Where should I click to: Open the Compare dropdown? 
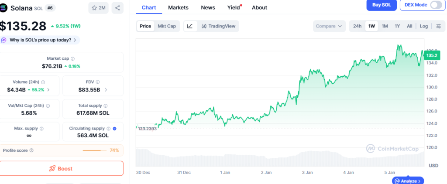(x=329, y=26)
